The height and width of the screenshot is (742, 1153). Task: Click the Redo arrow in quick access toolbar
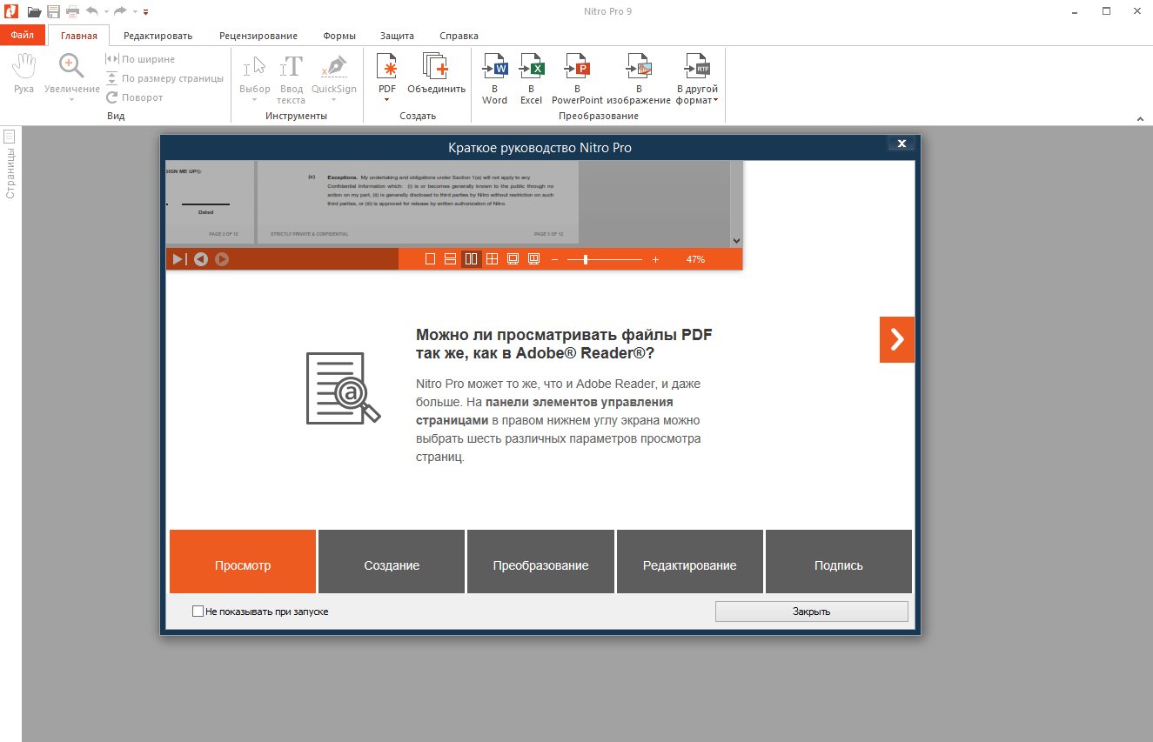(120, 11)
